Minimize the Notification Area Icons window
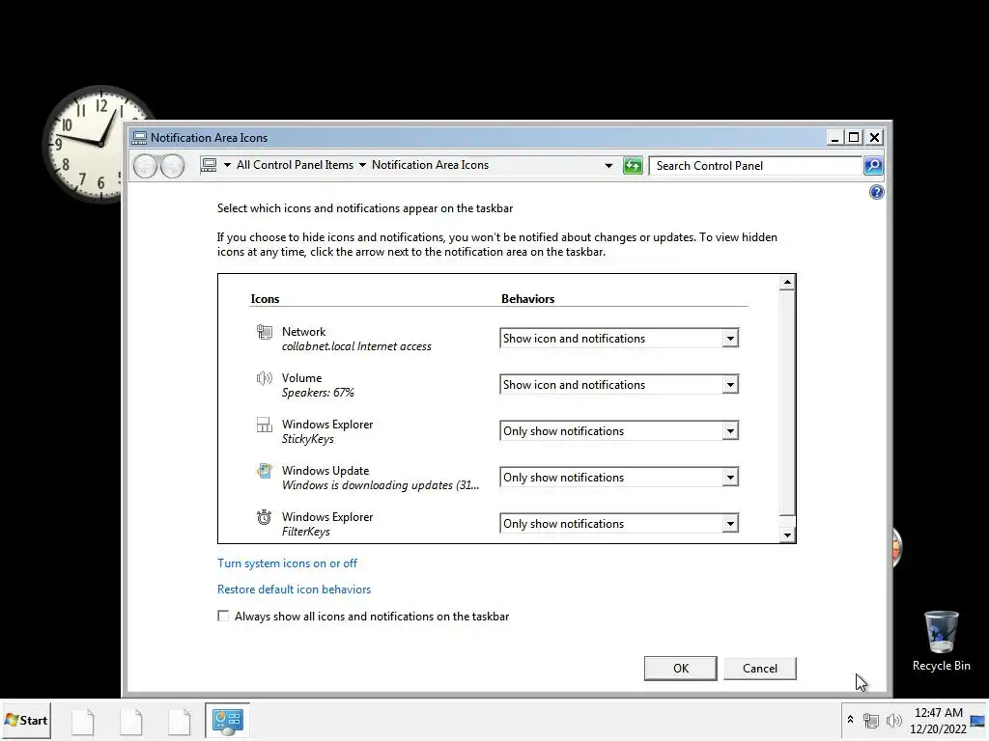Viewport: 989px width, 741px height. tap(834, 137)
